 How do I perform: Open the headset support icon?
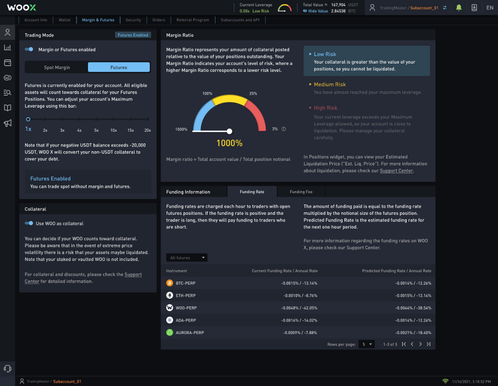point(7,369)
